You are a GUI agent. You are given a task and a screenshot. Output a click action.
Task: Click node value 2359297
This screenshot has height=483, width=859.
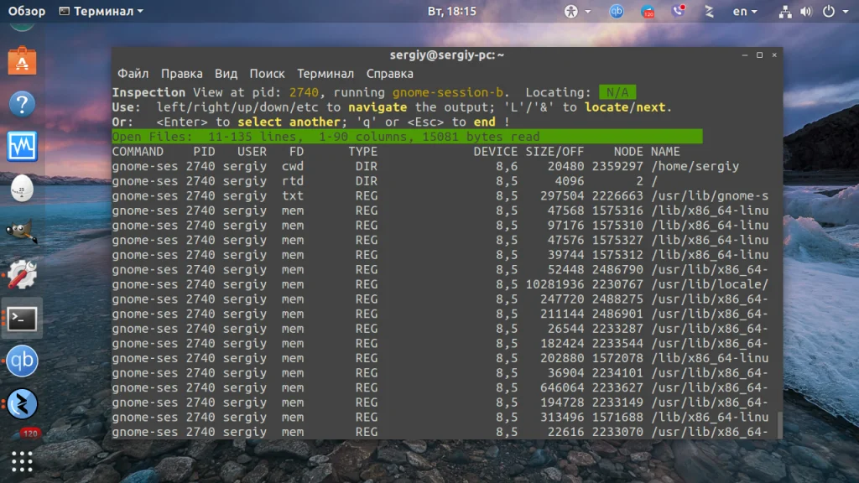[617, 166]
